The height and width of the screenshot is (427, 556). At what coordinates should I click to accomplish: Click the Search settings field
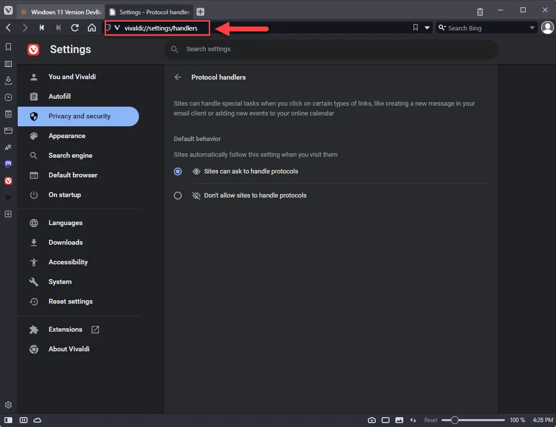tap(331, 49)
